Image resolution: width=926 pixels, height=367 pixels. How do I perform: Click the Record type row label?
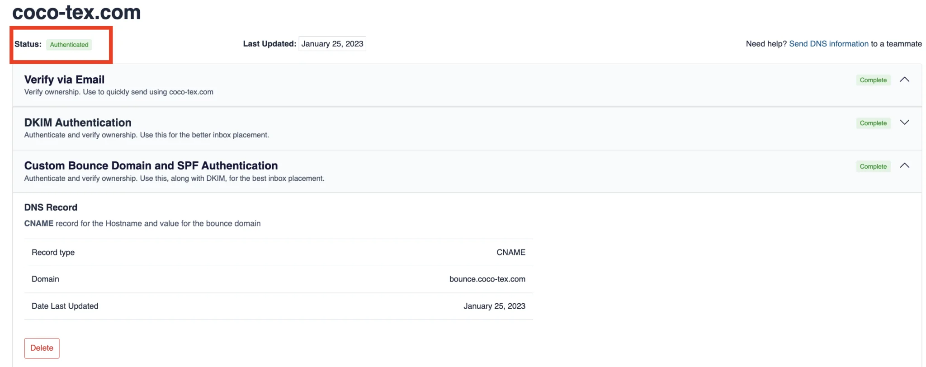pyautogui.click(x=53, y=252)
